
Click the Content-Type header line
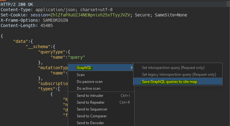[56, 10]
